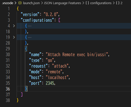Click the "name" key on line 30
This screenshot has height=107, width=131.
(35, 54)
